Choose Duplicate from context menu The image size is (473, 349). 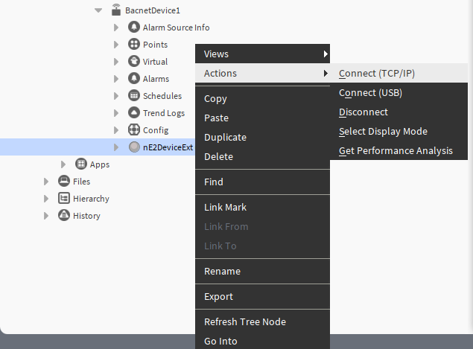pyautogui.click(x=225, y=138)
